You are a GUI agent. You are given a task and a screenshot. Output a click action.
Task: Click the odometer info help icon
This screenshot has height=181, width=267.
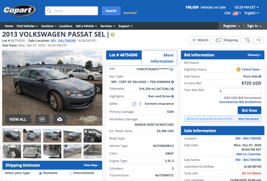click(172, 89)
